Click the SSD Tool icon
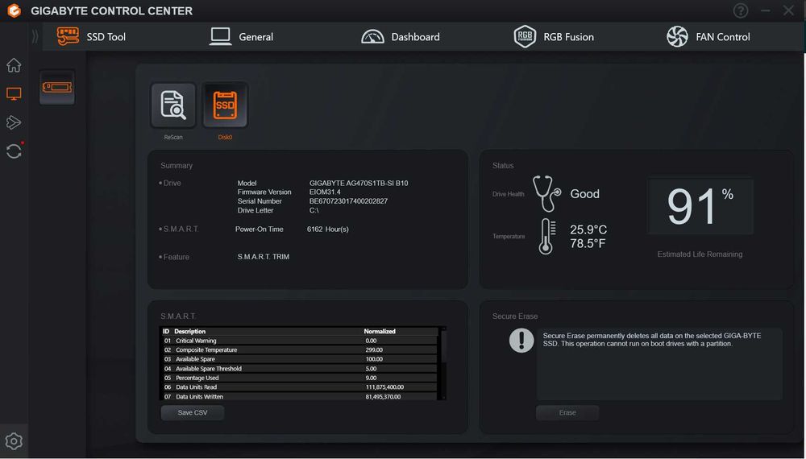The image size is (806, 459). tap(68, 36)
